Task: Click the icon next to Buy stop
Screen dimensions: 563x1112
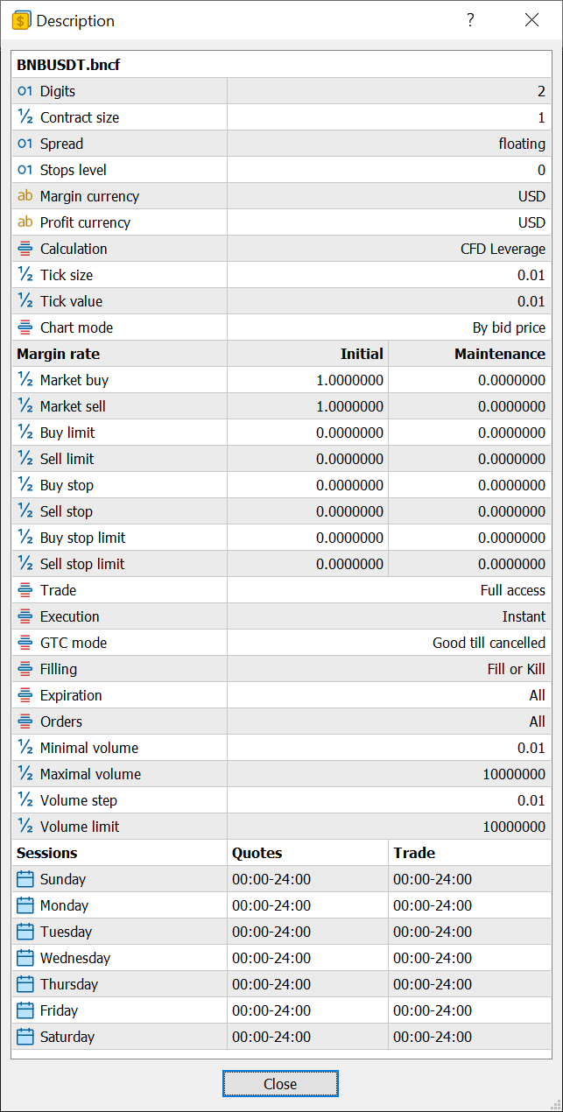Action: [x=25, y=485]
